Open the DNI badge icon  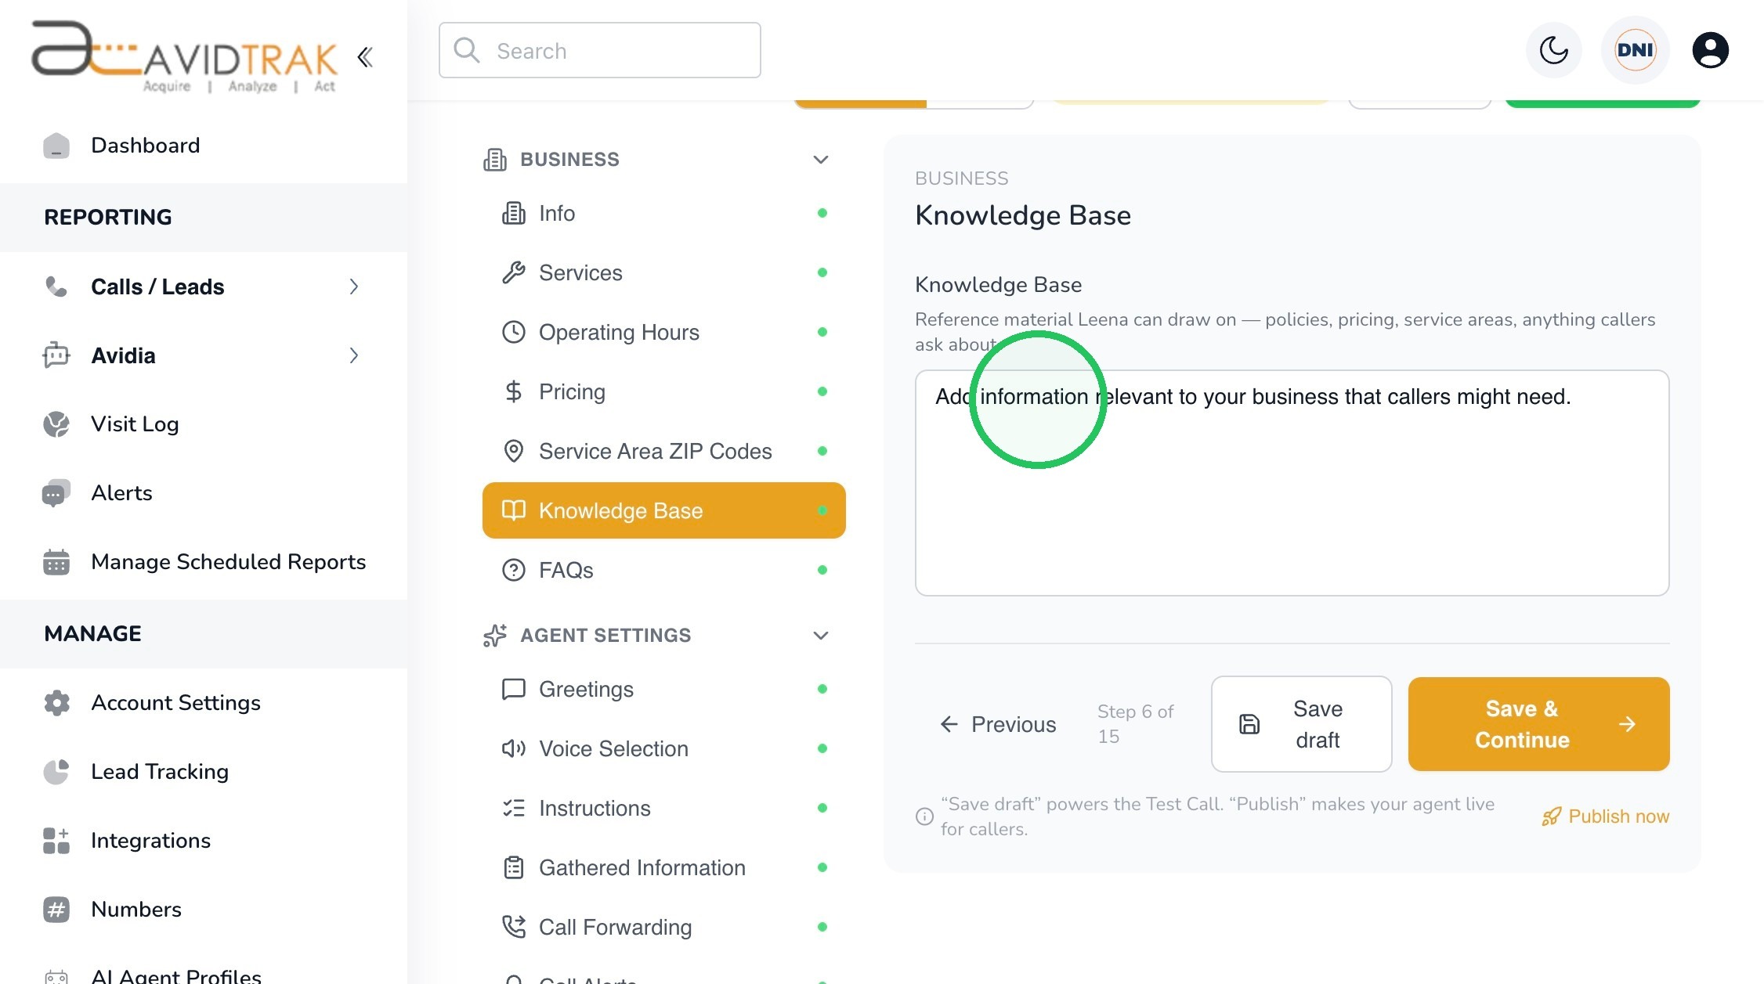click(x=1635, y=51)
